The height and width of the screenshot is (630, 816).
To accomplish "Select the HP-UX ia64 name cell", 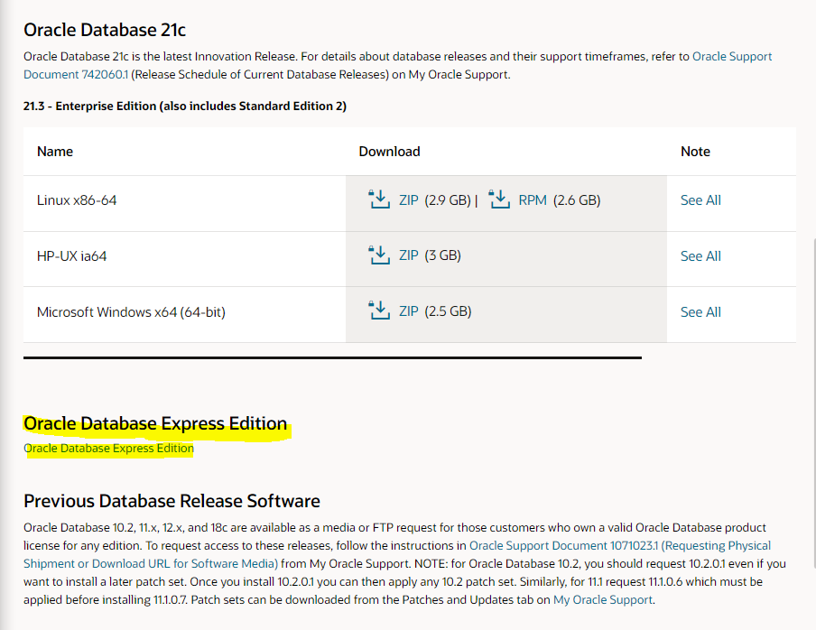I will 184,259.
